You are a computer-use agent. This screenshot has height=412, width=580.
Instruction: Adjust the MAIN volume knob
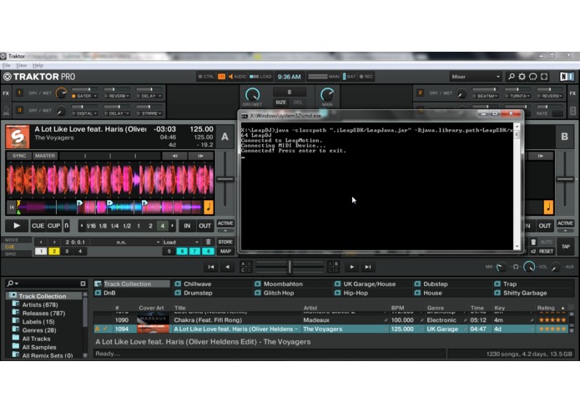click(327, 94)
